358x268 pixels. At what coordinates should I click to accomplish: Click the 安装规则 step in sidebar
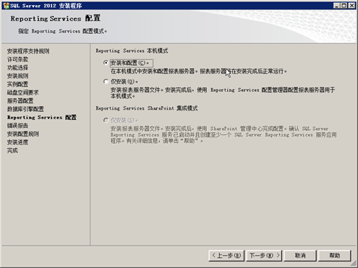pos(17,76)
